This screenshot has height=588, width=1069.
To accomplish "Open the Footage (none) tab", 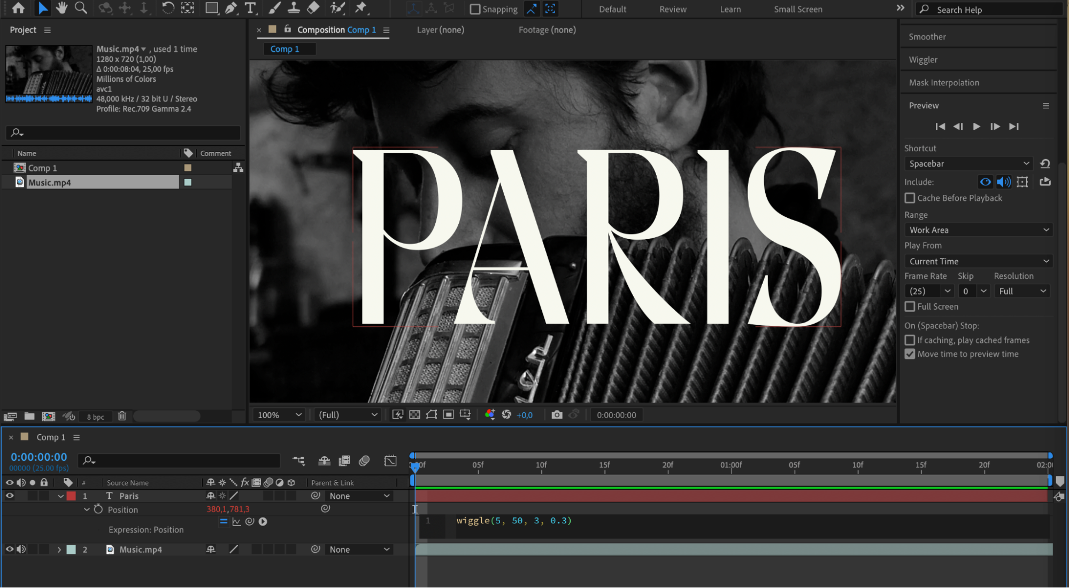I will click(547, 30).
